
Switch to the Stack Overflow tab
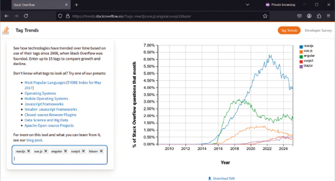41,5
